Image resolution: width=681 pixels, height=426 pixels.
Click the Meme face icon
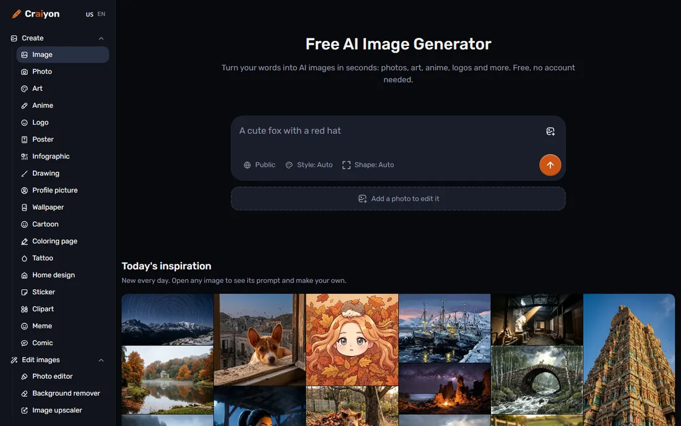coord(24,326)
